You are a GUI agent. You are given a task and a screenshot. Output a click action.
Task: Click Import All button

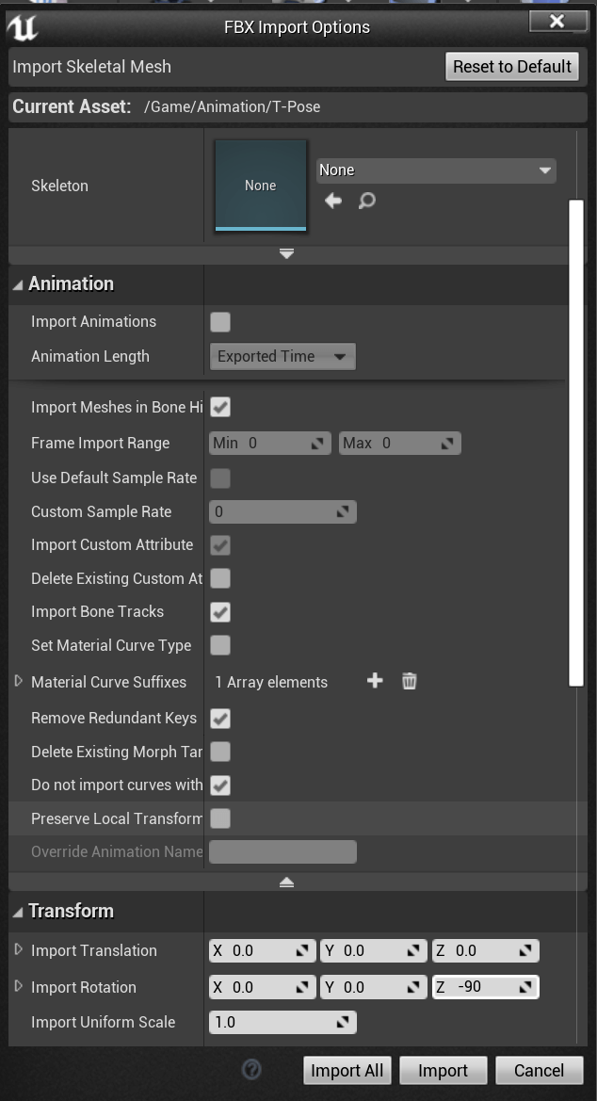(x=347, y=1071)
